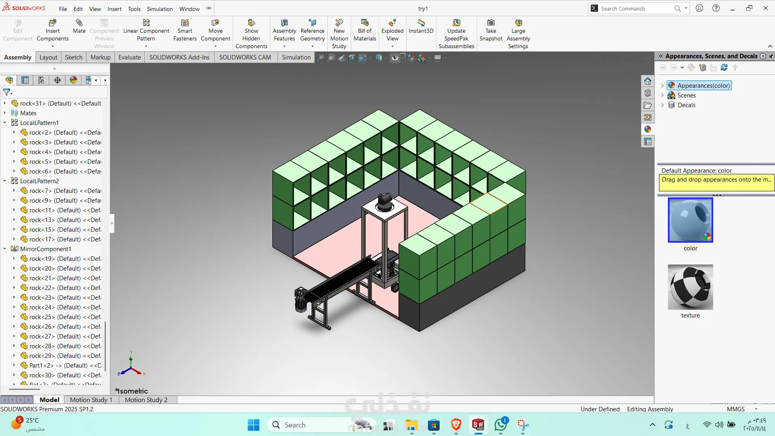Open the Insert menu
The height and width of the screenshot is (436, 775).
click(114, 9)
